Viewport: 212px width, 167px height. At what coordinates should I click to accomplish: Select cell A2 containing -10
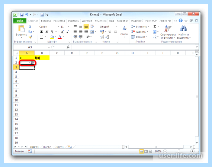(27, 62)
